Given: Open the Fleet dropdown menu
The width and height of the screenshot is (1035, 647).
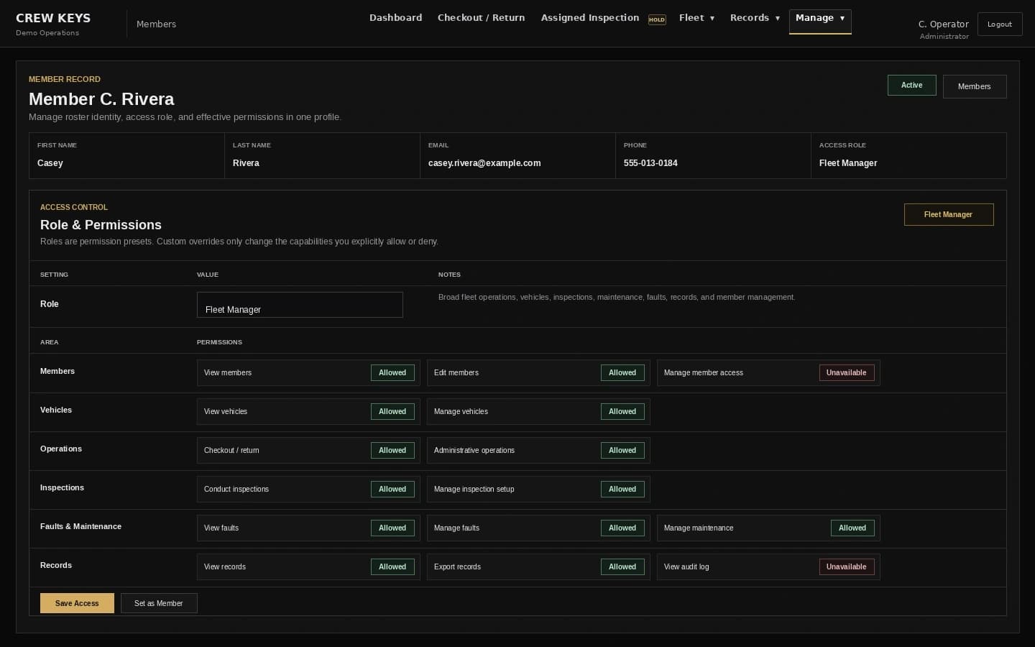Looking at the screenshot, I should 696,18.
